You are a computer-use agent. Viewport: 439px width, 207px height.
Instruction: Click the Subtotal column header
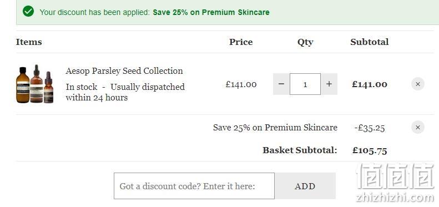tap(369, 42)
